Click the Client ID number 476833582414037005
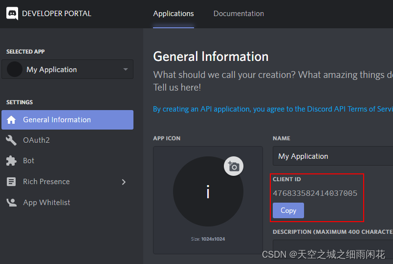This screenshot has width=393, height=264. coord(315,193)
